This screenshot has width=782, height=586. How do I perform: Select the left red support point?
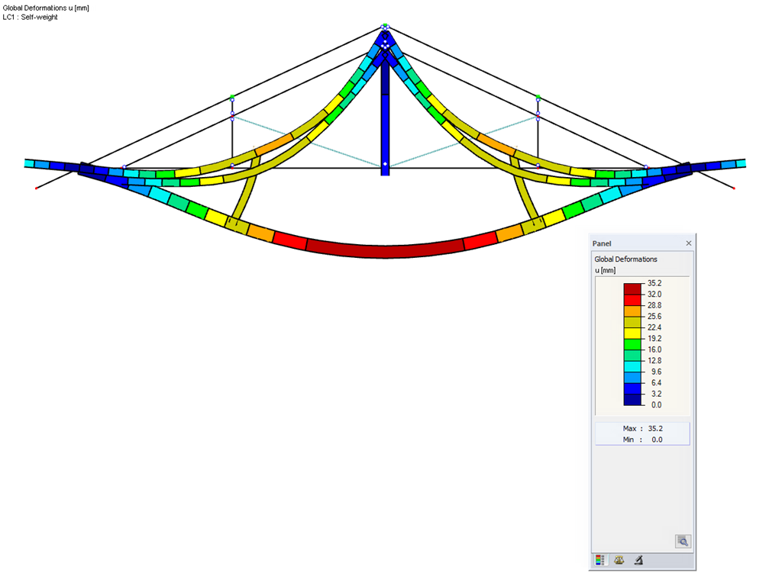click(35, 188)
